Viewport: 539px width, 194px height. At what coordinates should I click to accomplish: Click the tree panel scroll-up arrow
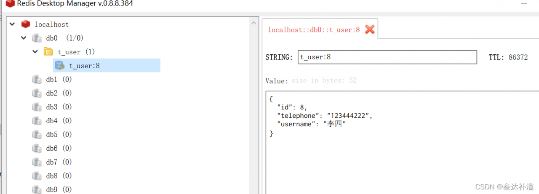tap(253, 23)
